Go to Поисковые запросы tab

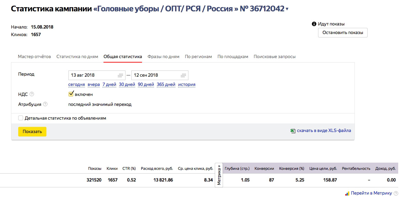274,56
